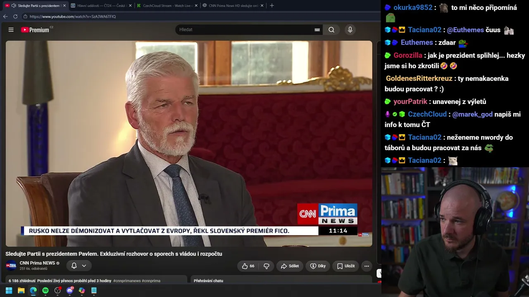Close the 'CNN Prima News HD' tab
Viewport: 529px width, 297px height.
tap(262, 6)
